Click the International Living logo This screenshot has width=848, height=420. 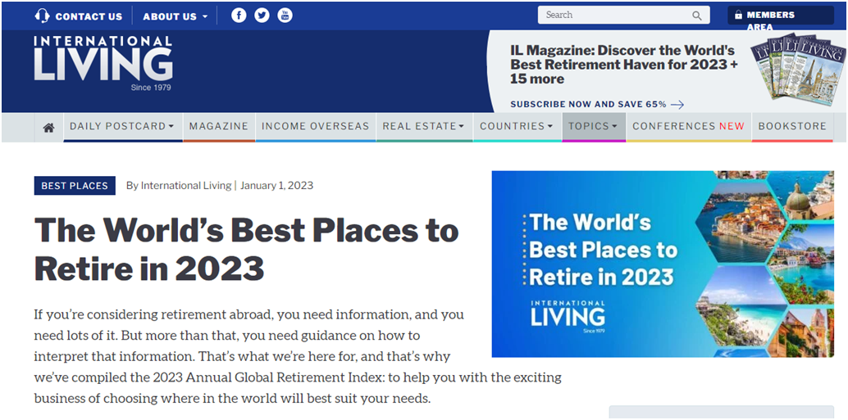[x=103, y=63]
